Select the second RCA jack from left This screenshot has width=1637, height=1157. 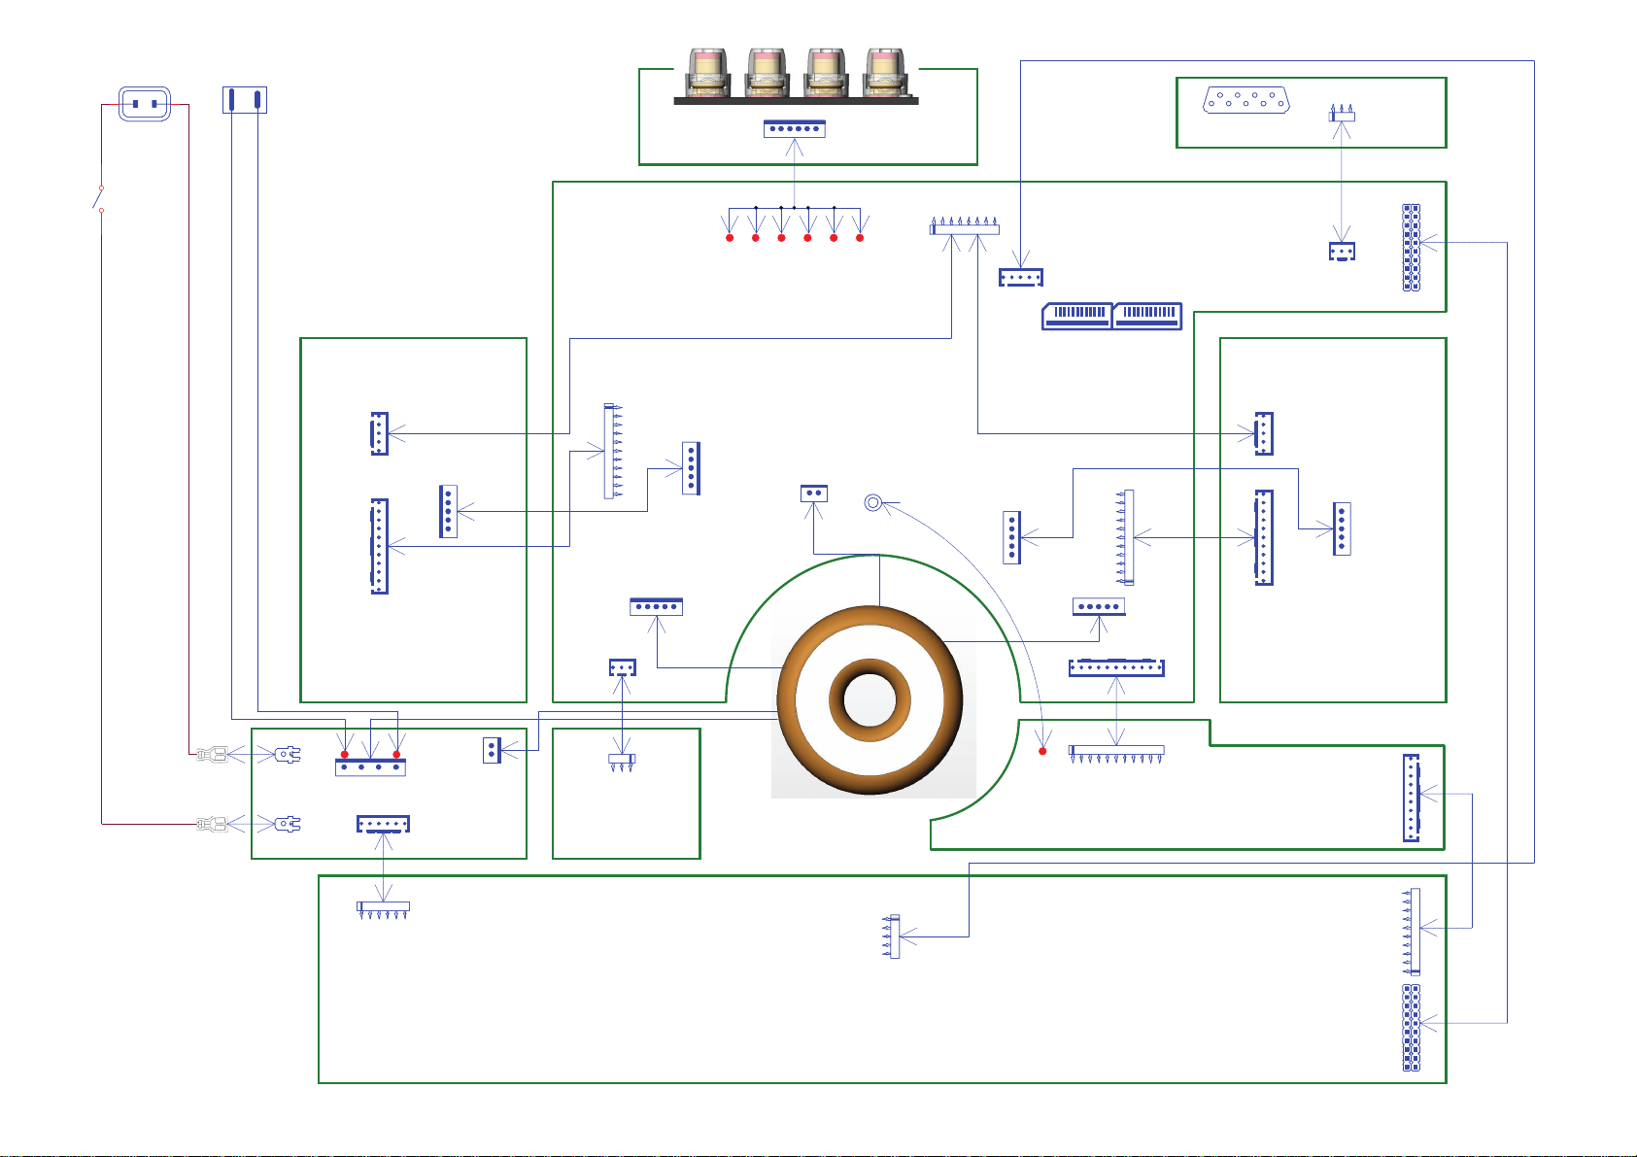click(767, 74)
